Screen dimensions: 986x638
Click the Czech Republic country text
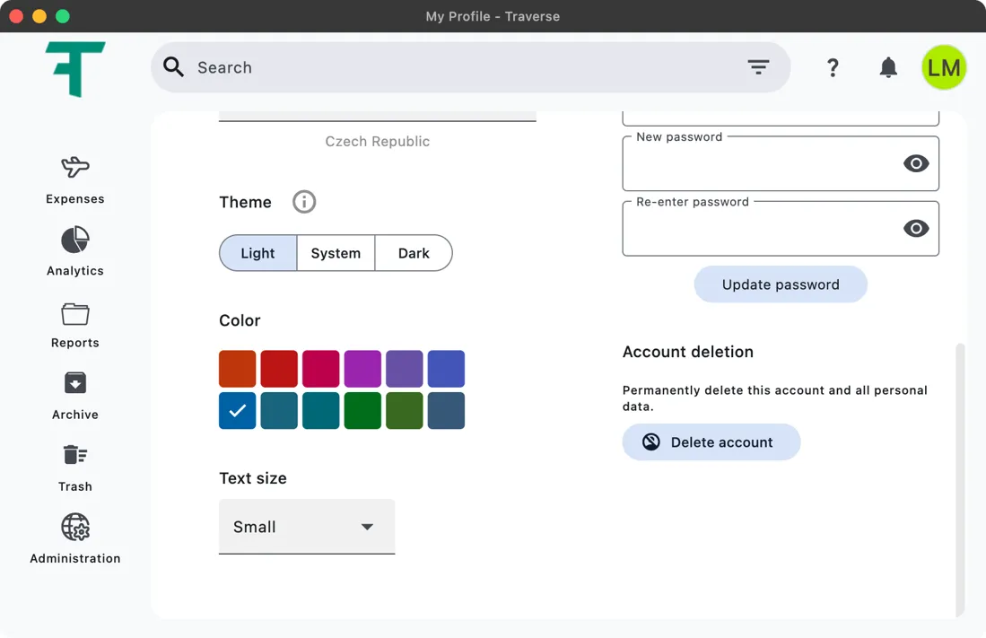[378, 142]
